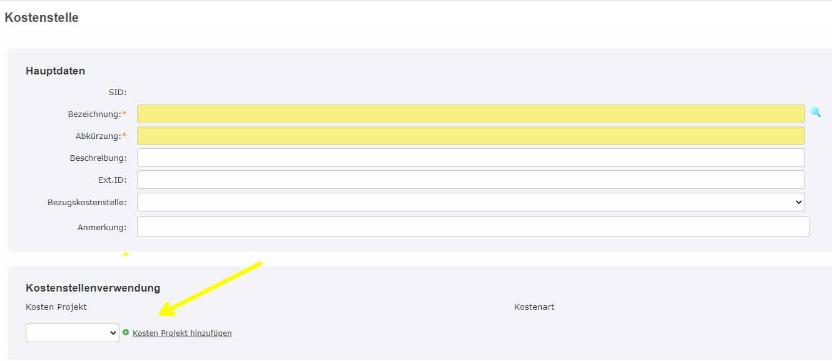Follow the Kosten Projekt hinzufügen link
The image size is (832, 361).
coord(182,333)
